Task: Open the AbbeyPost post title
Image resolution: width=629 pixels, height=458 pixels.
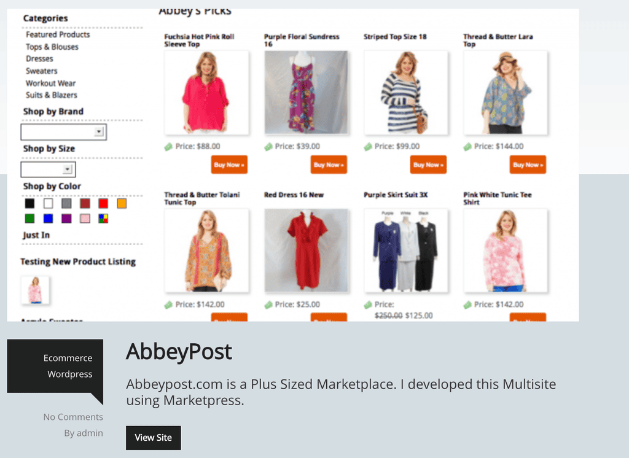Action: pyautogui.click(x=179, y=352)
